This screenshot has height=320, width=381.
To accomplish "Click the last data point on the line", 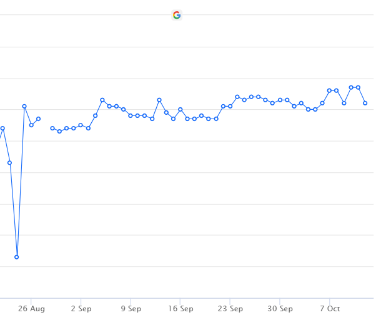I will point(365,103).
